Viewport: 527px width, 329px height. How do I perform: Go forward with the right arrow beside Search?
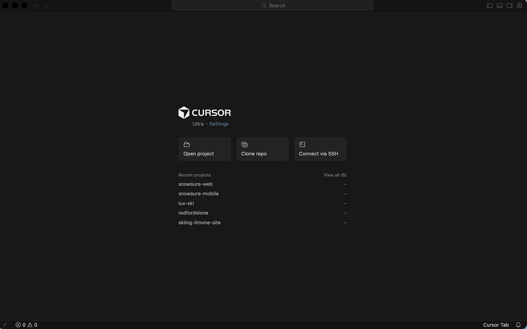164,5
